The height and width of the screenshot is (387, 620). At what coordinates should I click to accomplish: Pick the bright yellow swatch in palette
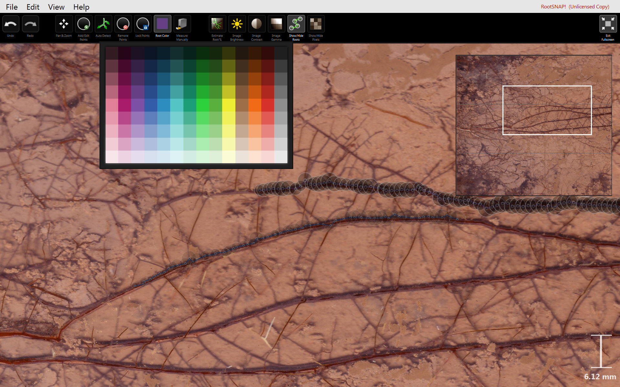click(x=229, y=105)
